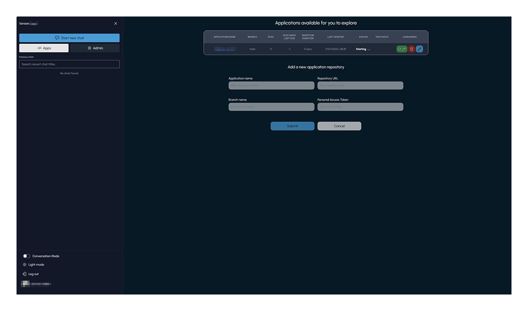Click the Application name input field

pyautogui.click(x=271, y=86)
